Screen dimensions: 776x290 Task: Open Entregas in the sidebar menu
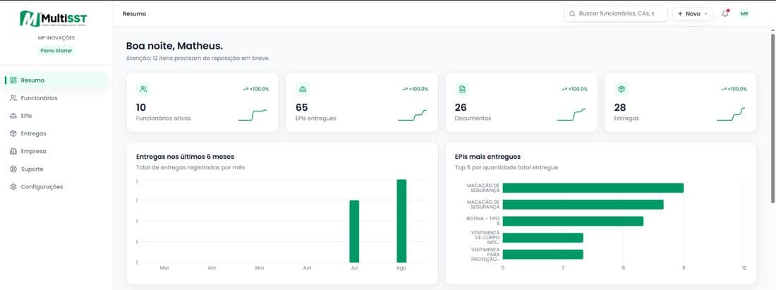(56, 133)
